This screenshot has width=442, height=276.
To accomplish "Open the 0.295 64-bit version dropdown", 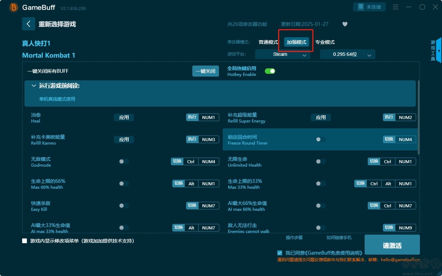I will [x=347, y=55].
